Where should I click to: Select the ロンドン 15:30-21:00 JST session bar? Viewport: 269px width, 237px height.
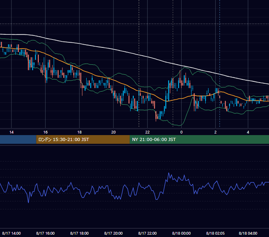tap(83, 139)
